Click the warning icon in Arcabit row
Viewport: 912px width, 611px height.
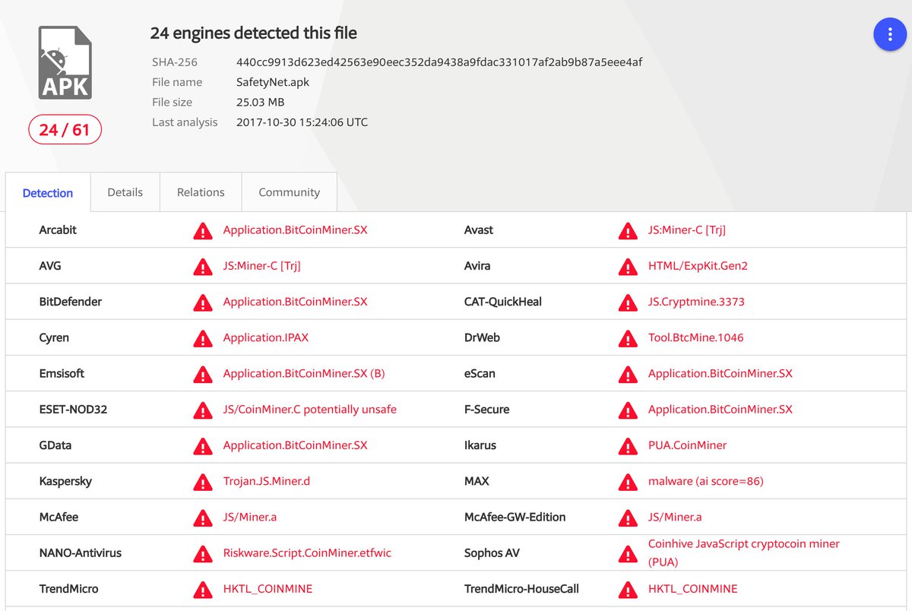[202, 230]
